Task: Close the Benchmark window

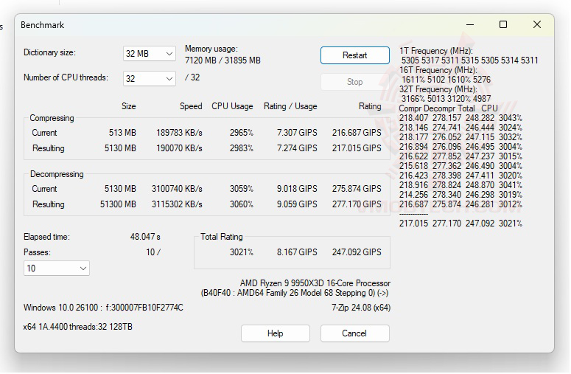Action: pyautogui.click(x=537, y=25)
